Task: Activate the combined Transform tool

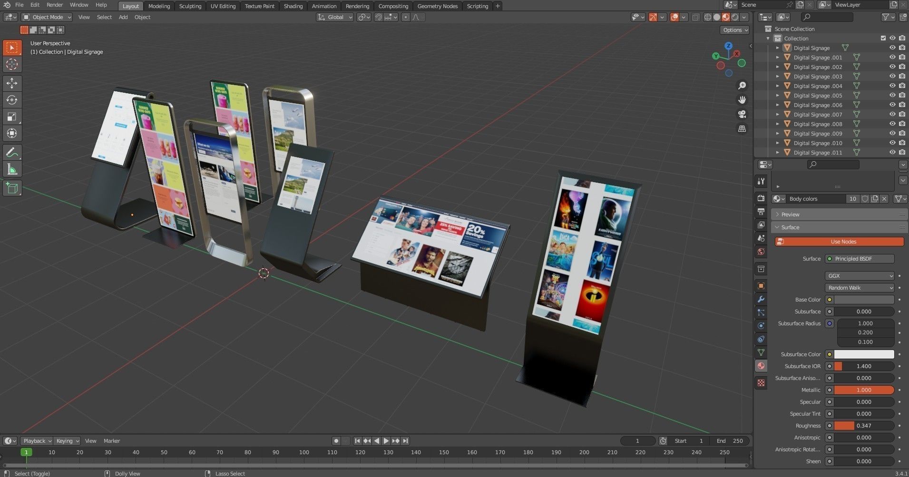Action: (12, 133)
